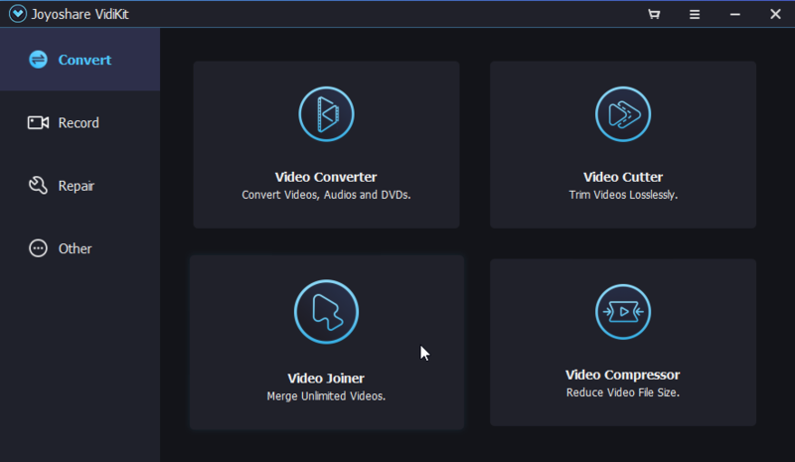Select the Video Cutter title text
Image resolution: width=795 pixels, height=462 pixels.
[x=623, y=177]
